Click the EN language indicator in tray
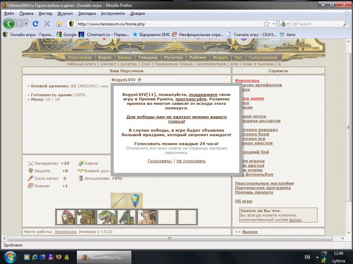 (x=307, y=257)
